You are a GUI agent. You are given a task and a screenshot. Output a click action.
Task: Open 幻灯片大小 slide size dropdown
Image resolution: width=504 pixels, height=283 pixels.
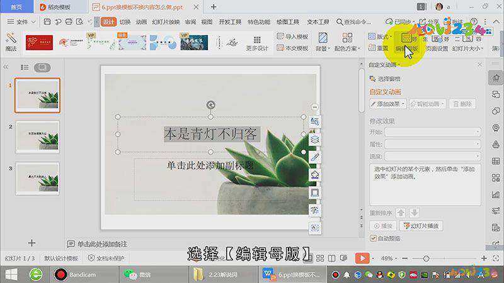(467, 48)
